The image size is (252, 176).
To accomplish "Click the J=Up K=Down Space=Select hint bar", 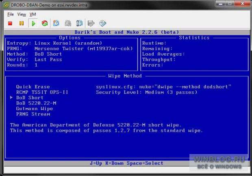I will (x=126, y=163).
